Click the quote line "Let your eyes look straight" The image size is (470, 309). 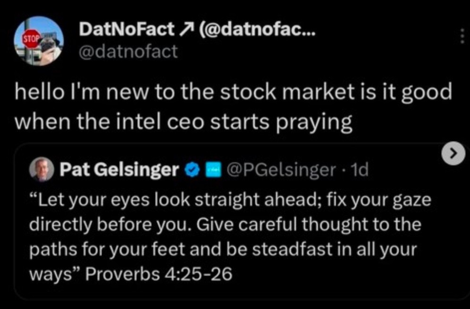coord(230,200)
